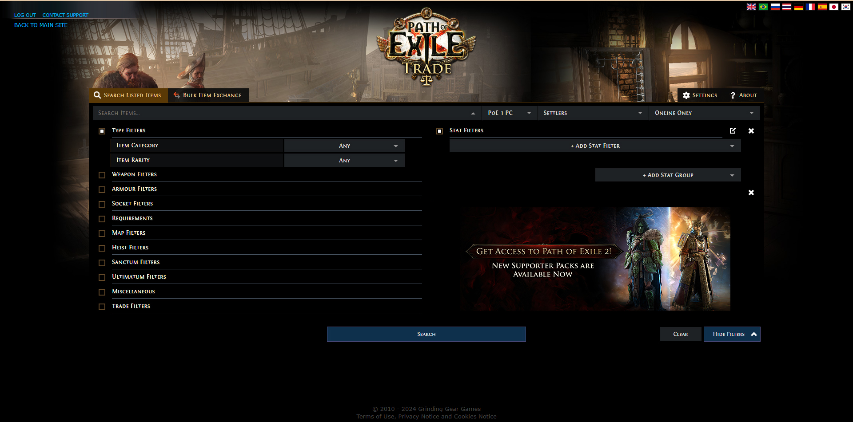The image size is (853, 422).
Task: Open the Online Only status dropdown
Action: tap(704, 113)
